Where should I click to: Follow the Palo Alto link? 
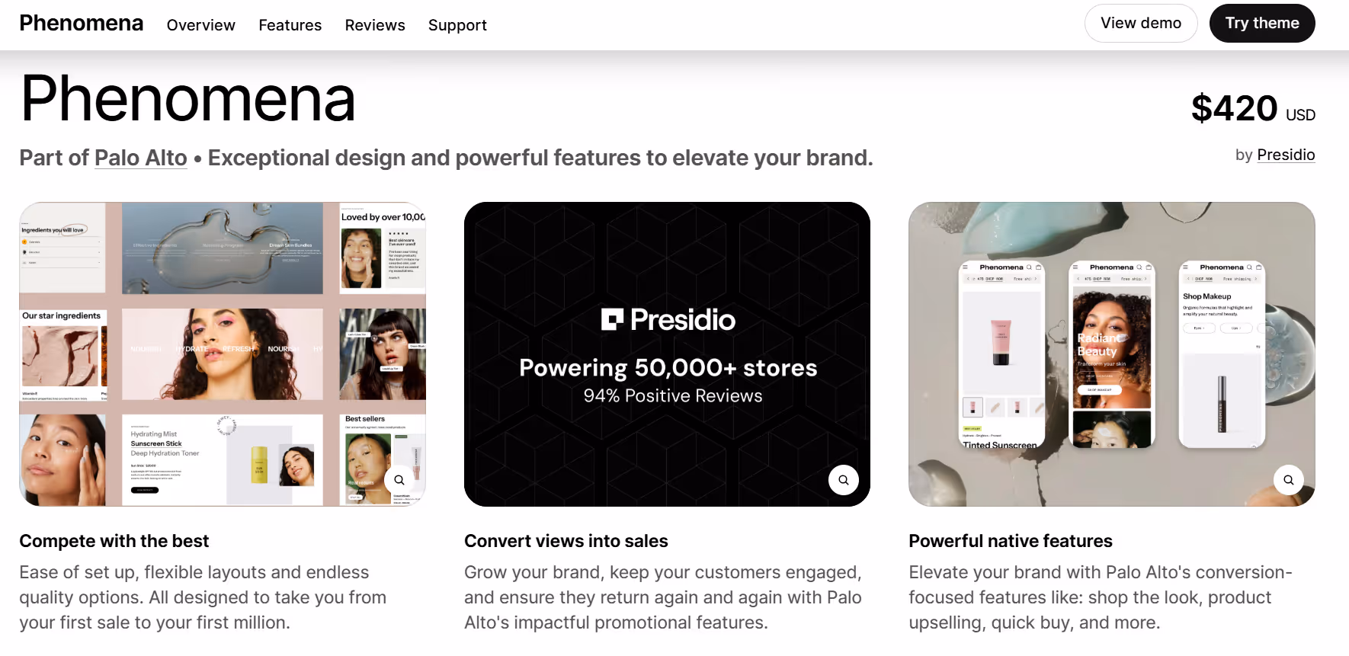tap(141, 158)
